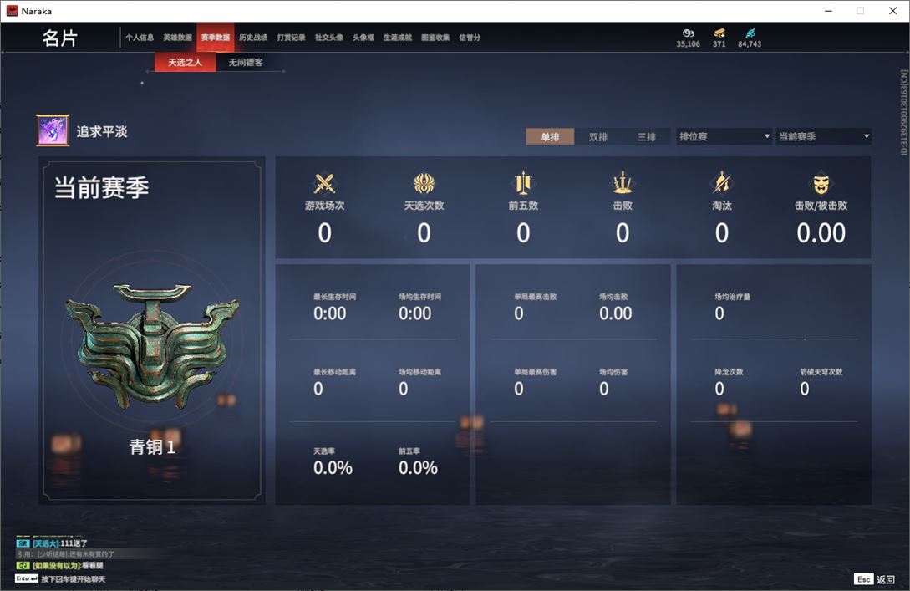Click the arrow on 排位赛 combo box

(766, 136)
